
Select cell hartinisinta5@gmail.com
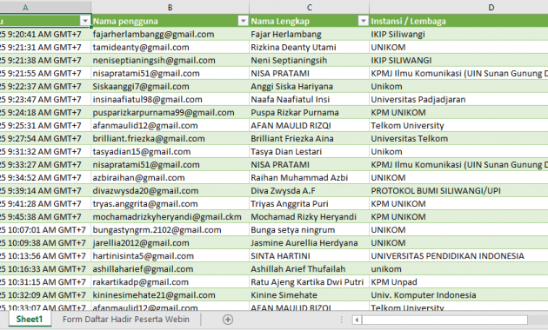pyautogui.click(x=170, y=255)
